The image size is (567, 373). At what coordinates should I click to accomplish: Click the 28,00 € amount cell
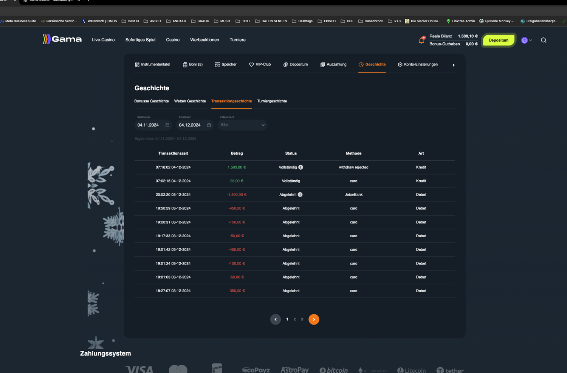[x=237, y=181]
